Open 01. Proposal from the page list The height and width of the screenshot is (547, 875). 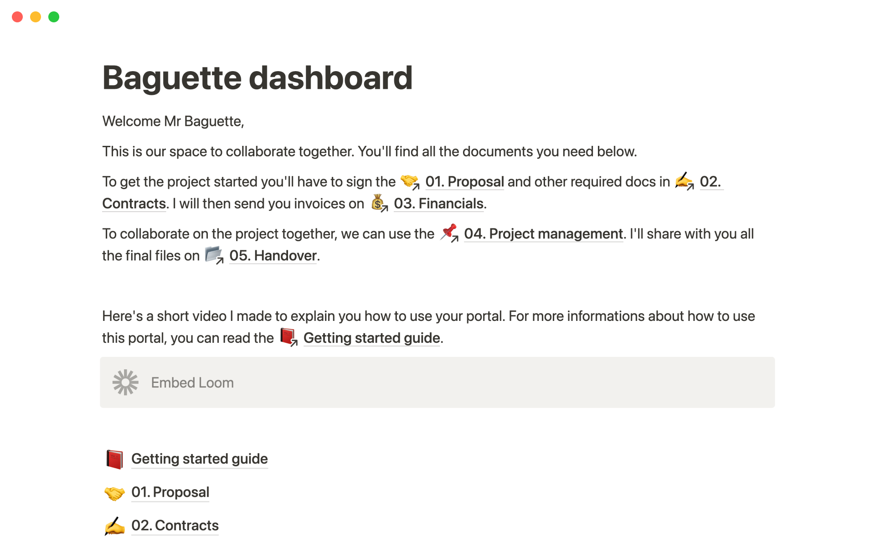pos(170,492)
